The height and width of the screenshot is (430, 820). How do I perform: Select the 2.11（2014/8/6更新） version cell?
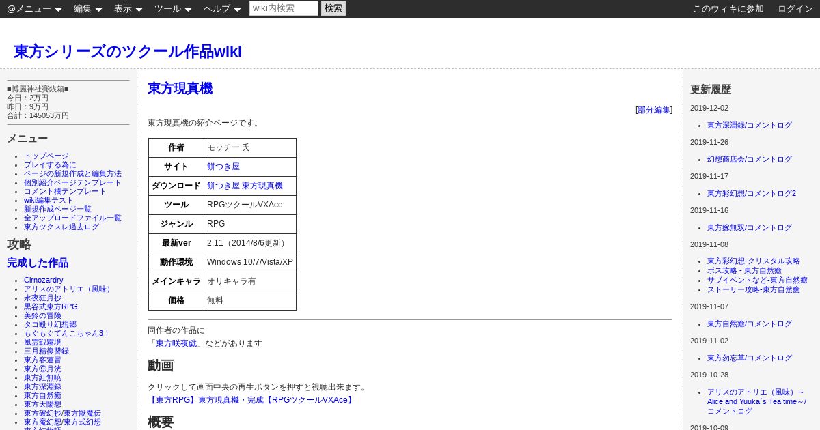[250, 243]
